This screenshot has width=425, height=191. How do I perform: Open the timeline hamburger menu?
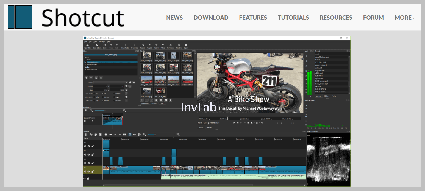coord(86,134)
